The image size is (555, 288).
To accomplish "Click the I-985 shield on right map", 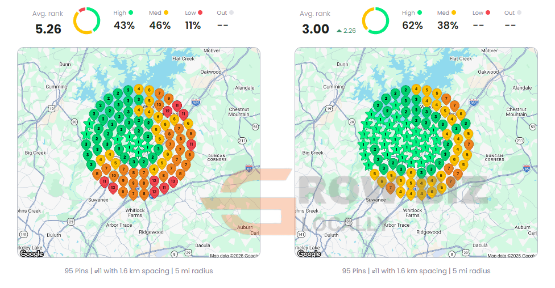I will coord(473,103).
